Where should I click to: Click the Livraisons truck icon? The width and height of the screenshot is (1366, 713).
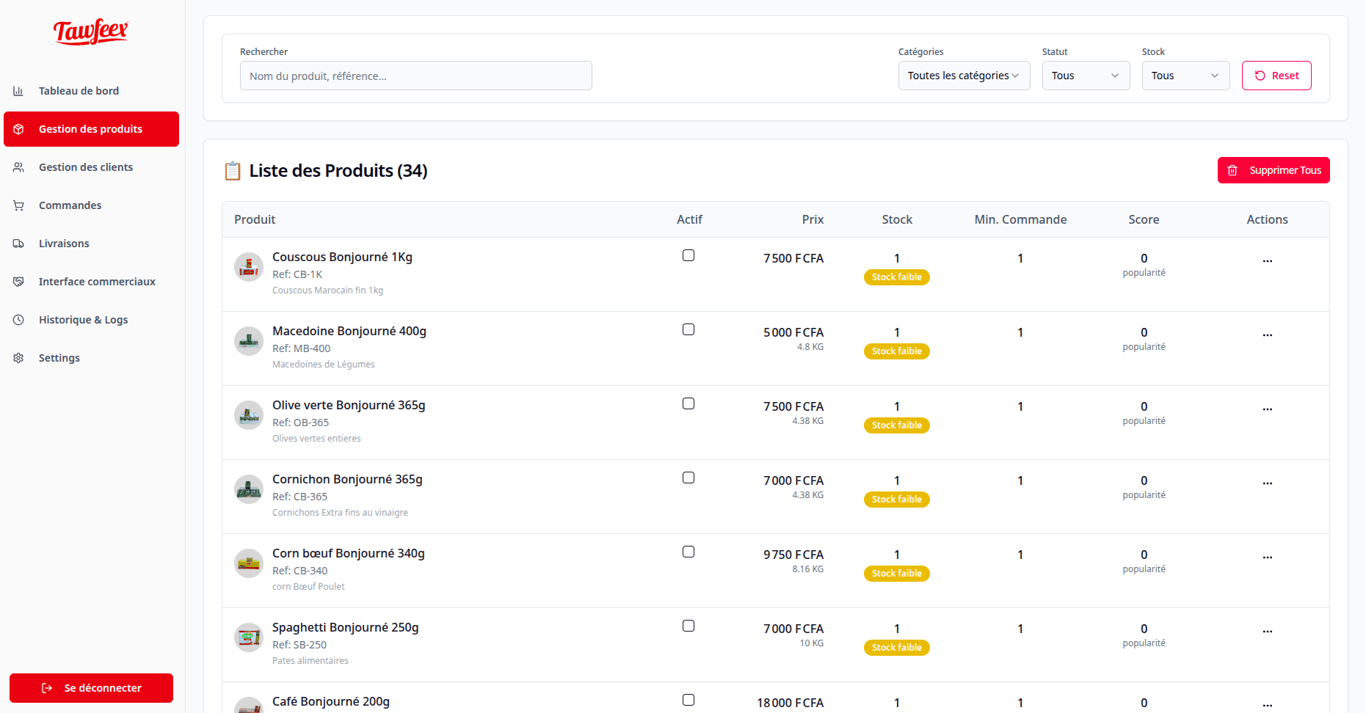[18, 244]
